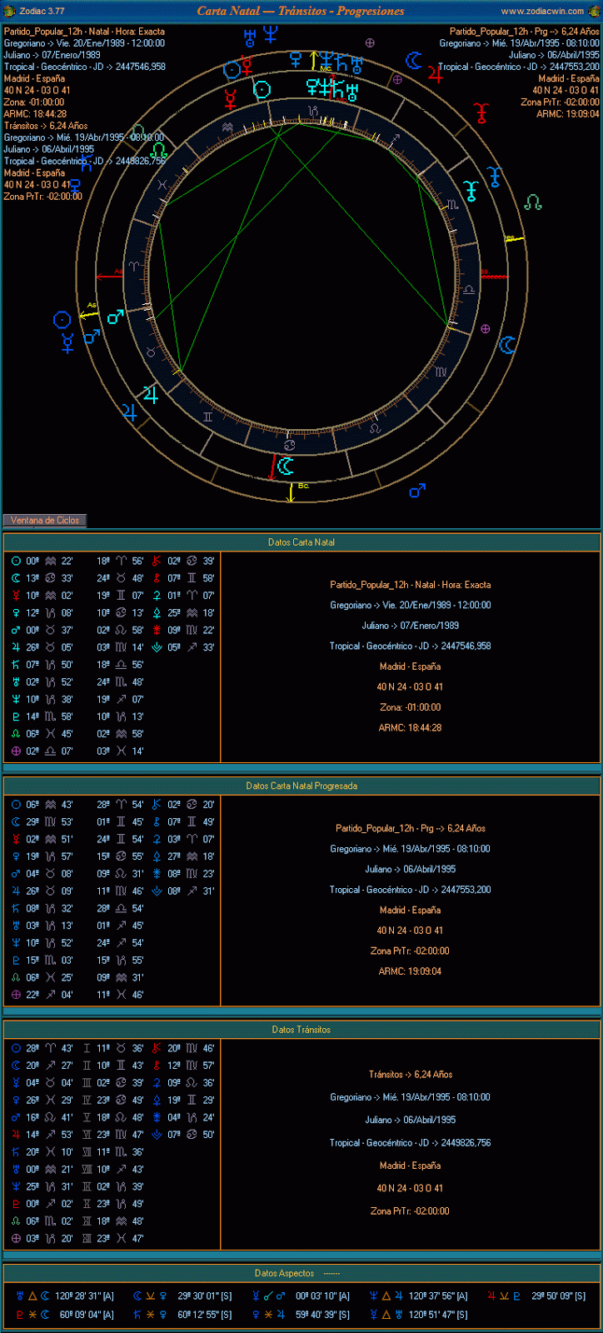The image size is (603, 1333).
Task: Click the Moon glyph in Datos Carta Natal table
Action: pos(15,578)
